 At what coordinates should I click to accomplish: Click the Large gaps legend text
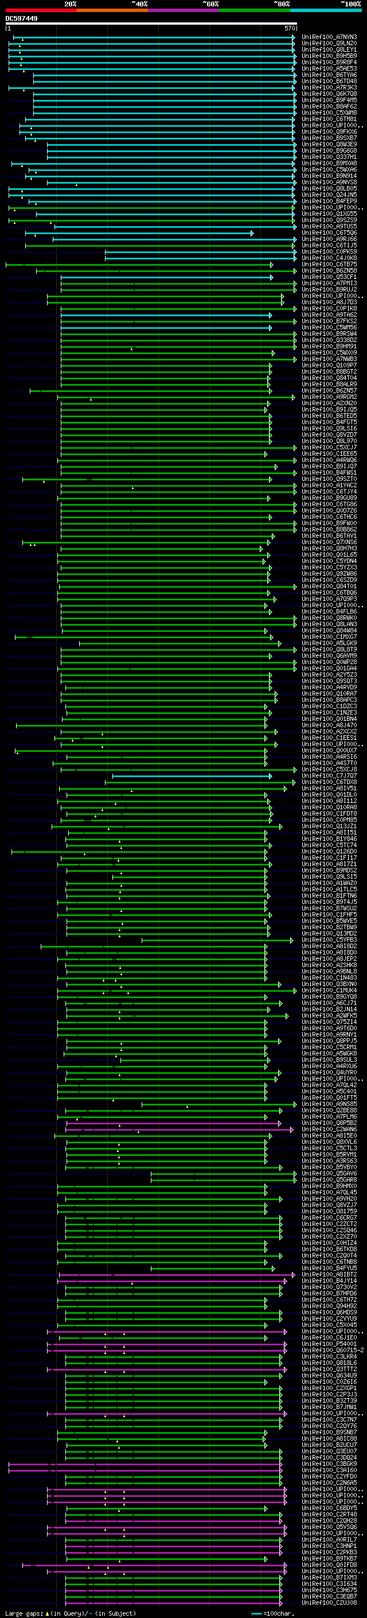71,1613
